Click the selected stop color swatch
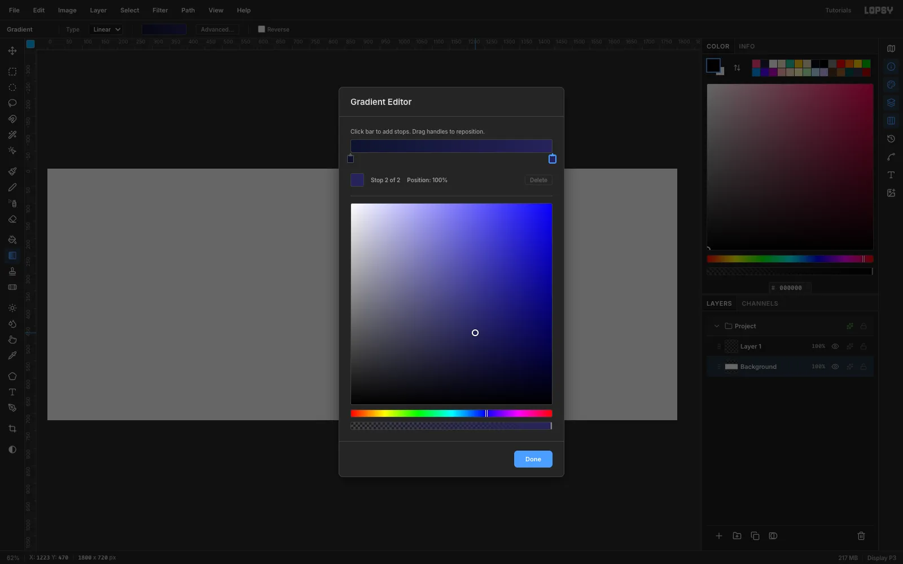 [357, 180]
